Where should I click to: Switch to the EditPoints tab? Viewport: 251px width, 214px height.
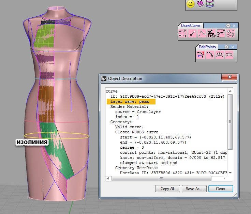[207, 47]
